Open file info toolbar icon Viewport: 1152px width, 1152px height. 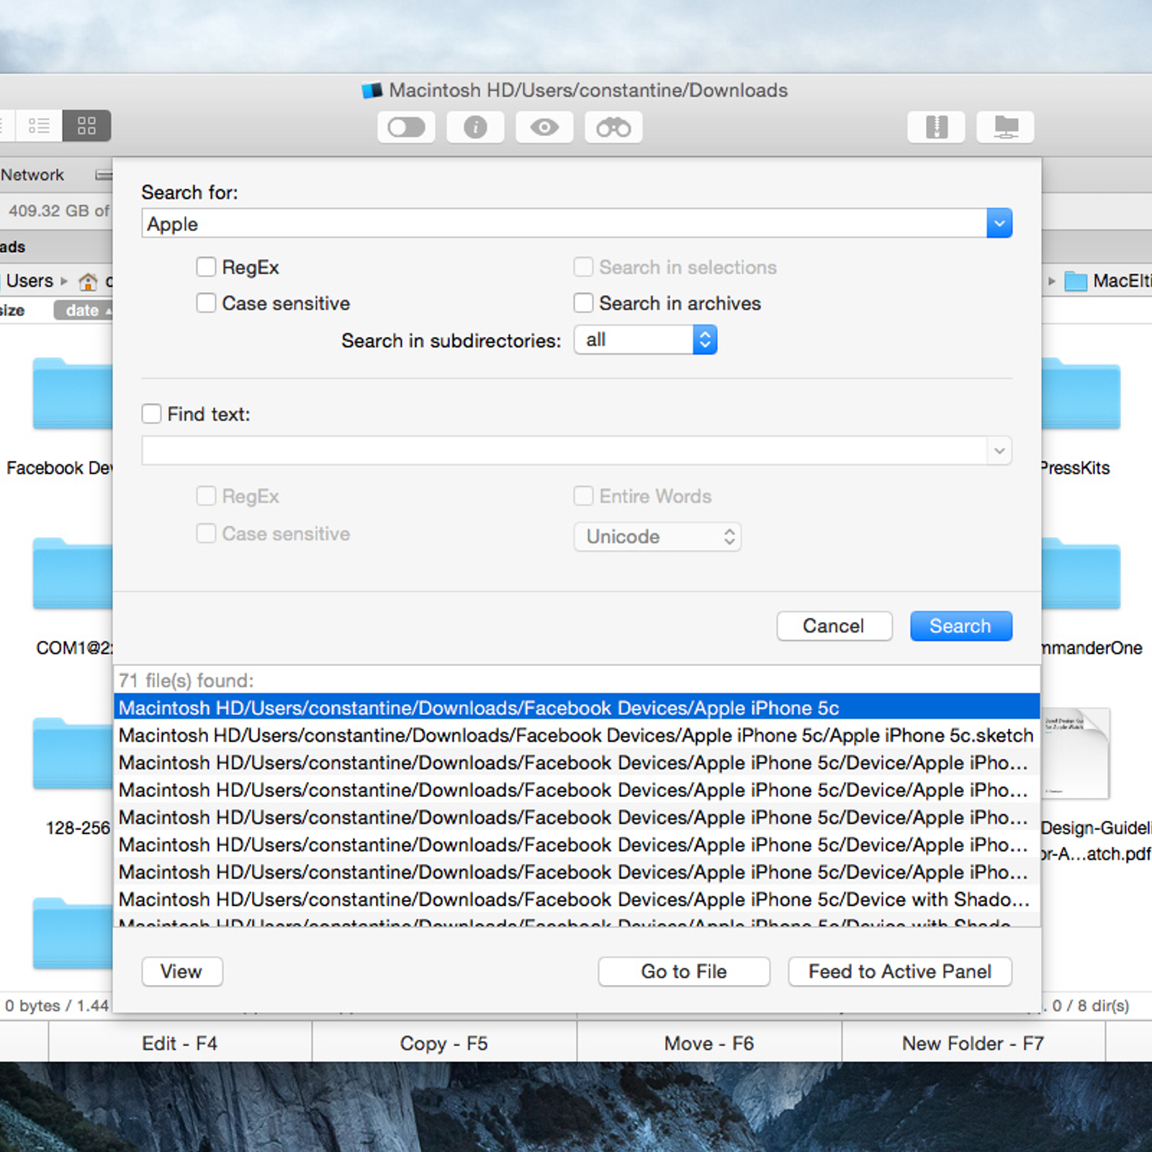pyautogui.click(x=475, y=127)
